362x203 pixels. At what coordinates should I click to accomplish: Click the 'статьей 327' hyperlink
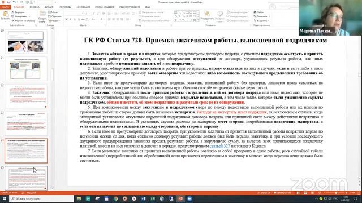pos(219,146)
